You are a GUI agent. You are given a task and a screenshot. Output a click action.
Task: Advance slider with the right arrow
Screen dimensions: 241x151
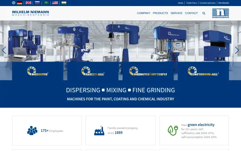tap(237, 50)
